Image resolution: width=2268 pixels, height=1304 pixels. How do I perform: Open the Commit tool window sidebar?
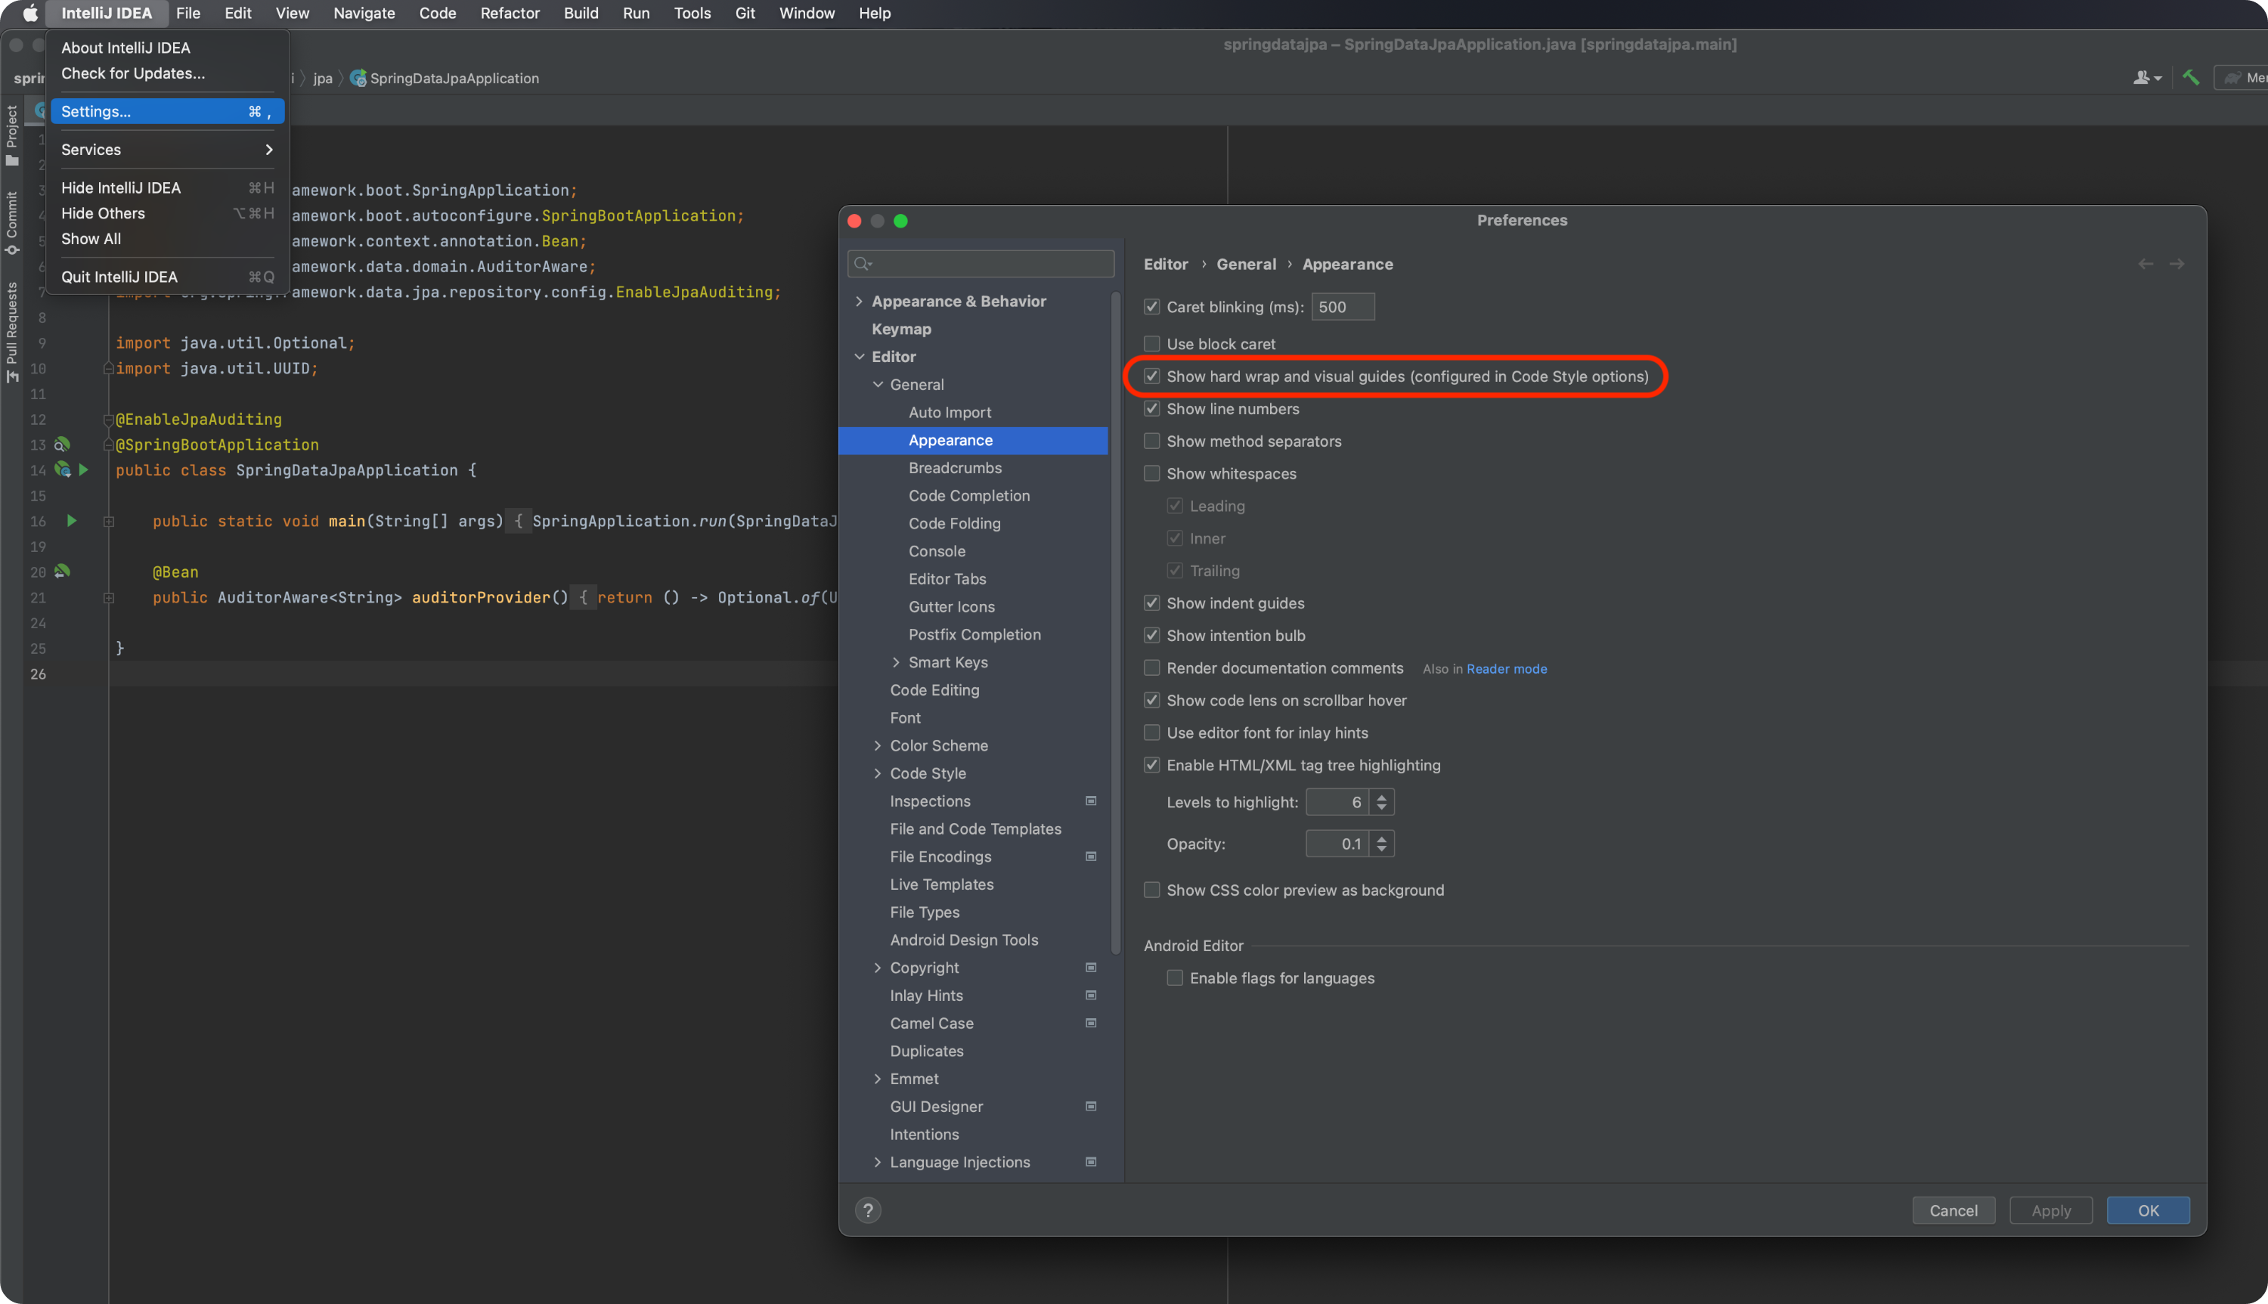point(13,221)
